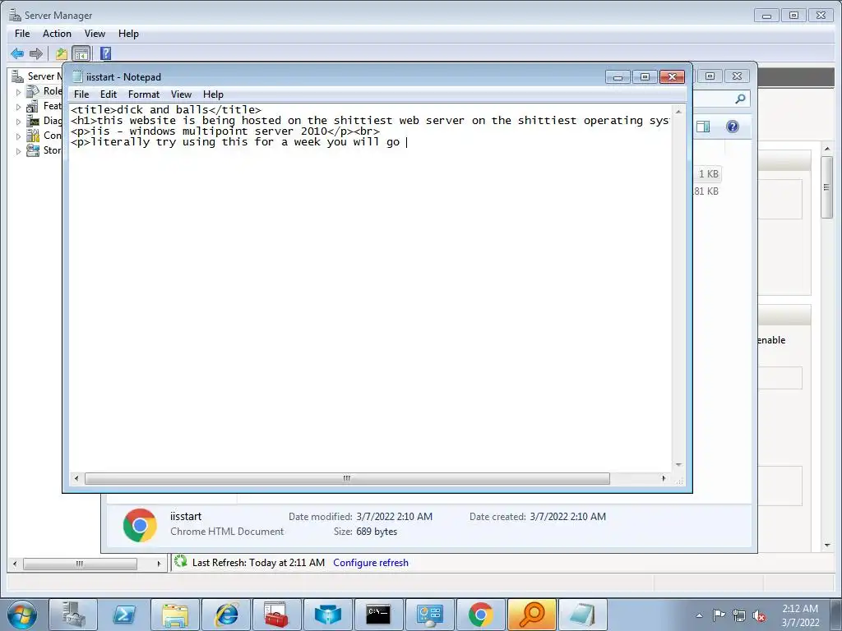Click the blue Help icon in Server Manager toolbar
Image resolution: width=842 pixels, height=631 pixels.
pyautogui.click(x=106, y=53)
